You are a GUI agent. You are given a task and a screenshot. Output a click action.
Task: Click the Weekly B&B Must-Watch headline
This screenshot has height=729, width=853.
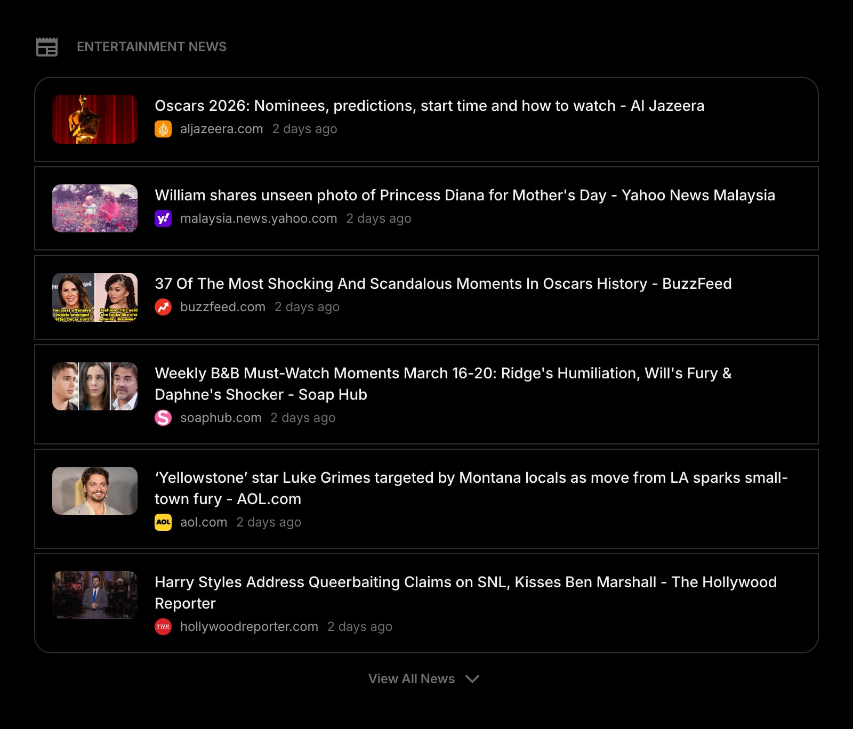(443, 384)
